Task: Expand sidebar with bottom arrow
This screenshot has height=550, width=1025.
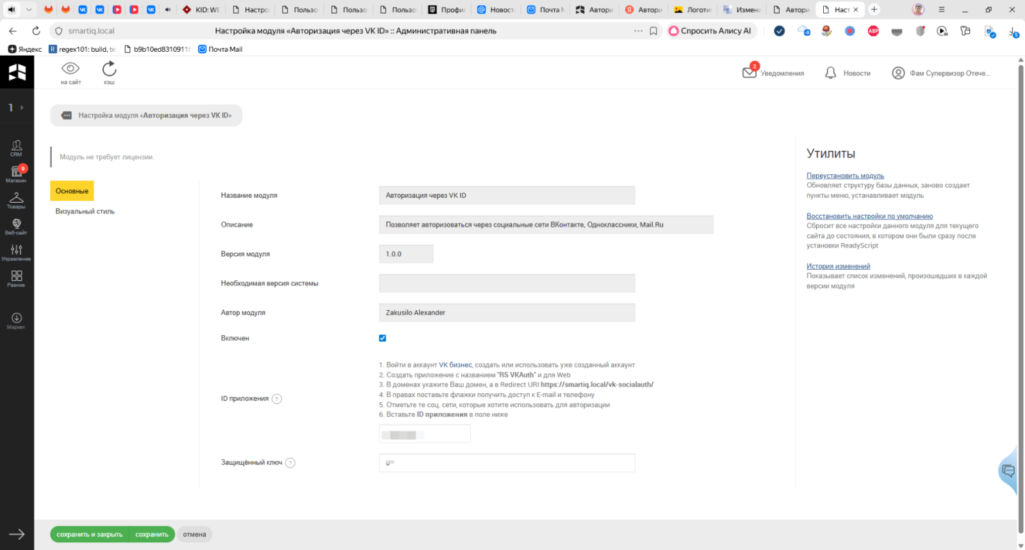Action: (x=17, y=535)
